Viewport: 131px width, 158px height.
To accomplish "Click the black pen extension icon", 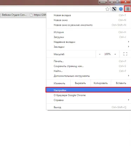I will click(x=114, y=9).
